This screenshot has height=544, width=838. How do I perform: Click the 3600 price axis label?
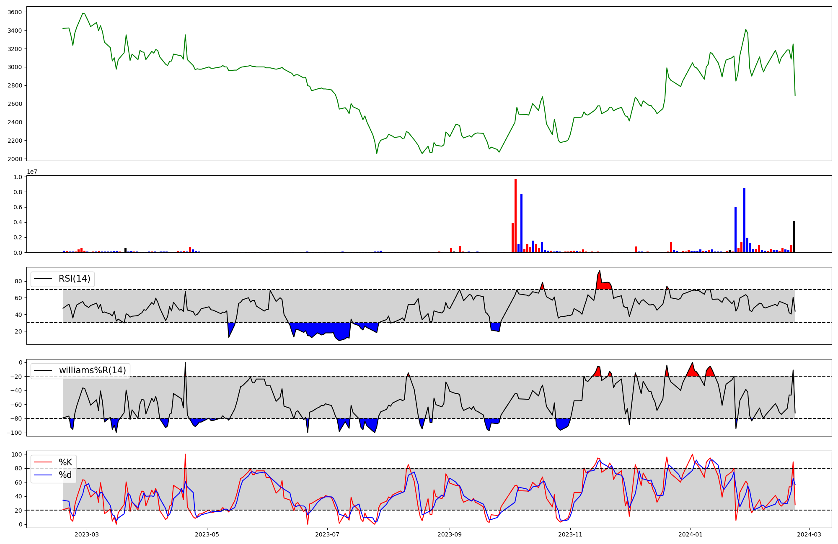[x=15, y=12]
